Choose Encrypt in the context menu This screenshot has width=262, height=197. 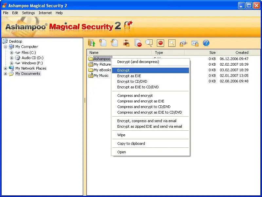click(x=151, y=70)
